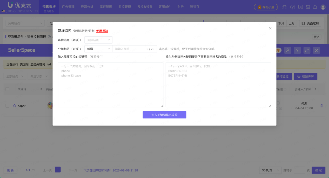Viewport: 329px width, 178px height.
Task: Expand the 新增 group label dropdown
Action: pyautogui.click(x=98, y=49)
